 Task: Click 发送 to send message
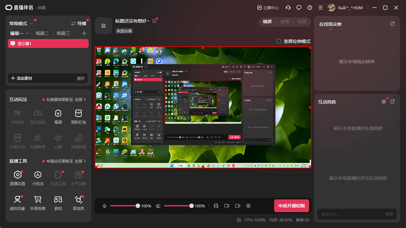point(389,214)
